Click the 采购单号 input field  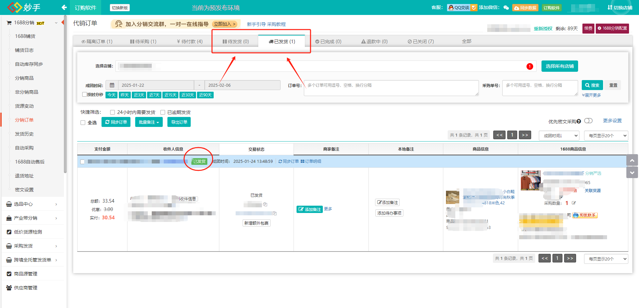pos(540,88)
